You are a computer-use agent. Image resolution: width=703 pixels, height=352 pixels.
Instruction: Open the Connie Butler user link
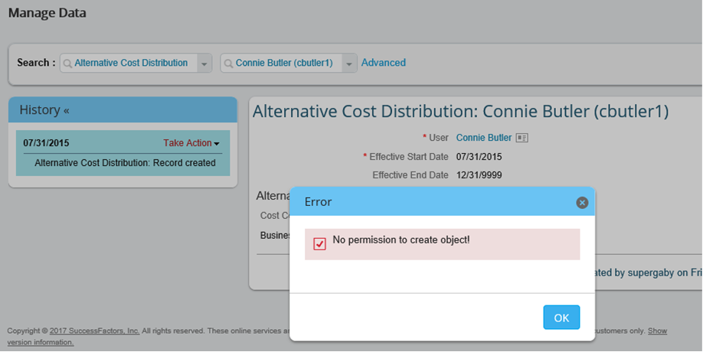click(484, 138)
